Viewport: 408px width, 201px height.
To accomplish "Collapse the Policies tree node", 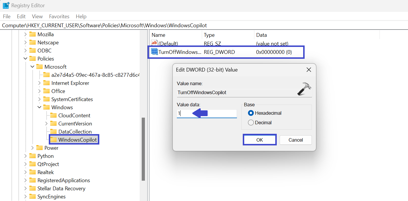I will pyautogui.click(x=26, y=59).
